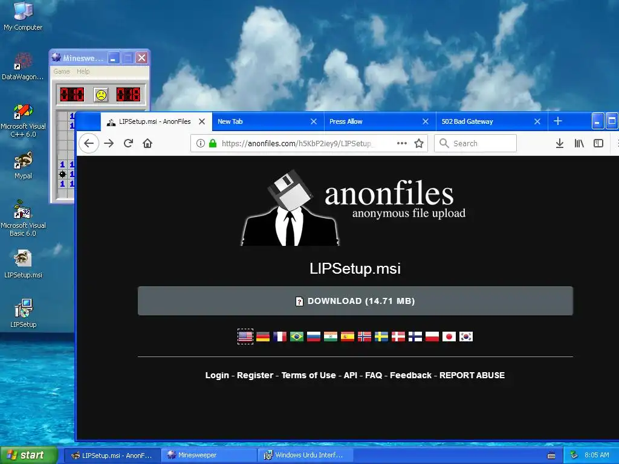The image size is (619, 464).
Task: Click the browser Forward arrow button
Action: [109, 143]
